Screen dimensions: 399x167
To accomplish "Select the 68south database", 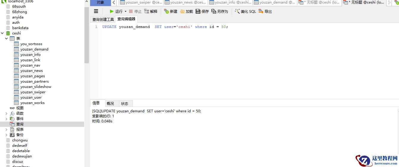I will 19,7.
